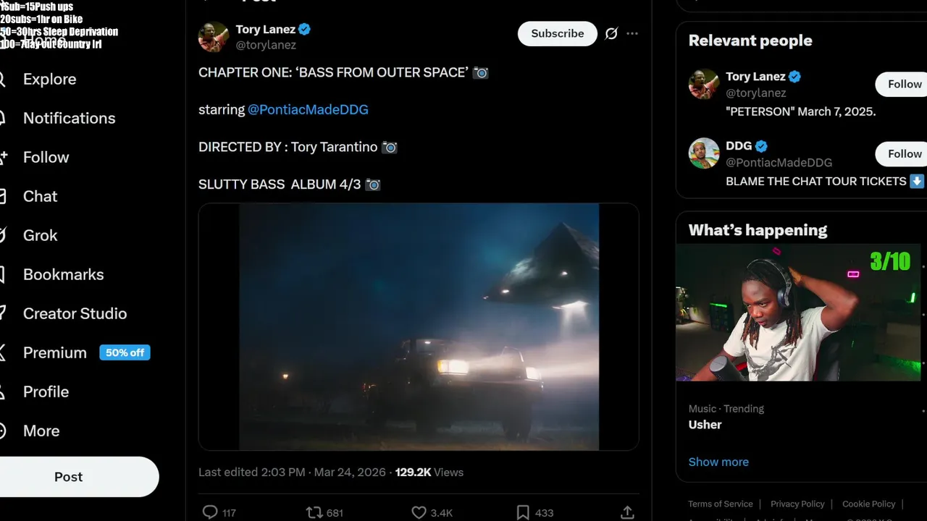Follow DDG in Relevant people
The width and height of the screenshot is (927, 521).
click(904, 153)
